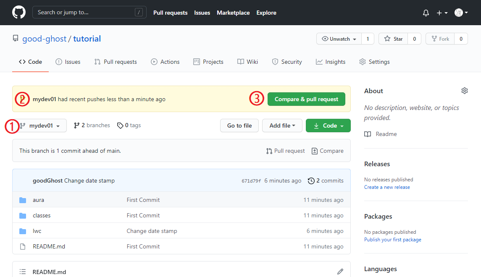The image size is (481, 277).
Task: Open the create new (+) menu icon
Action: 439,13
